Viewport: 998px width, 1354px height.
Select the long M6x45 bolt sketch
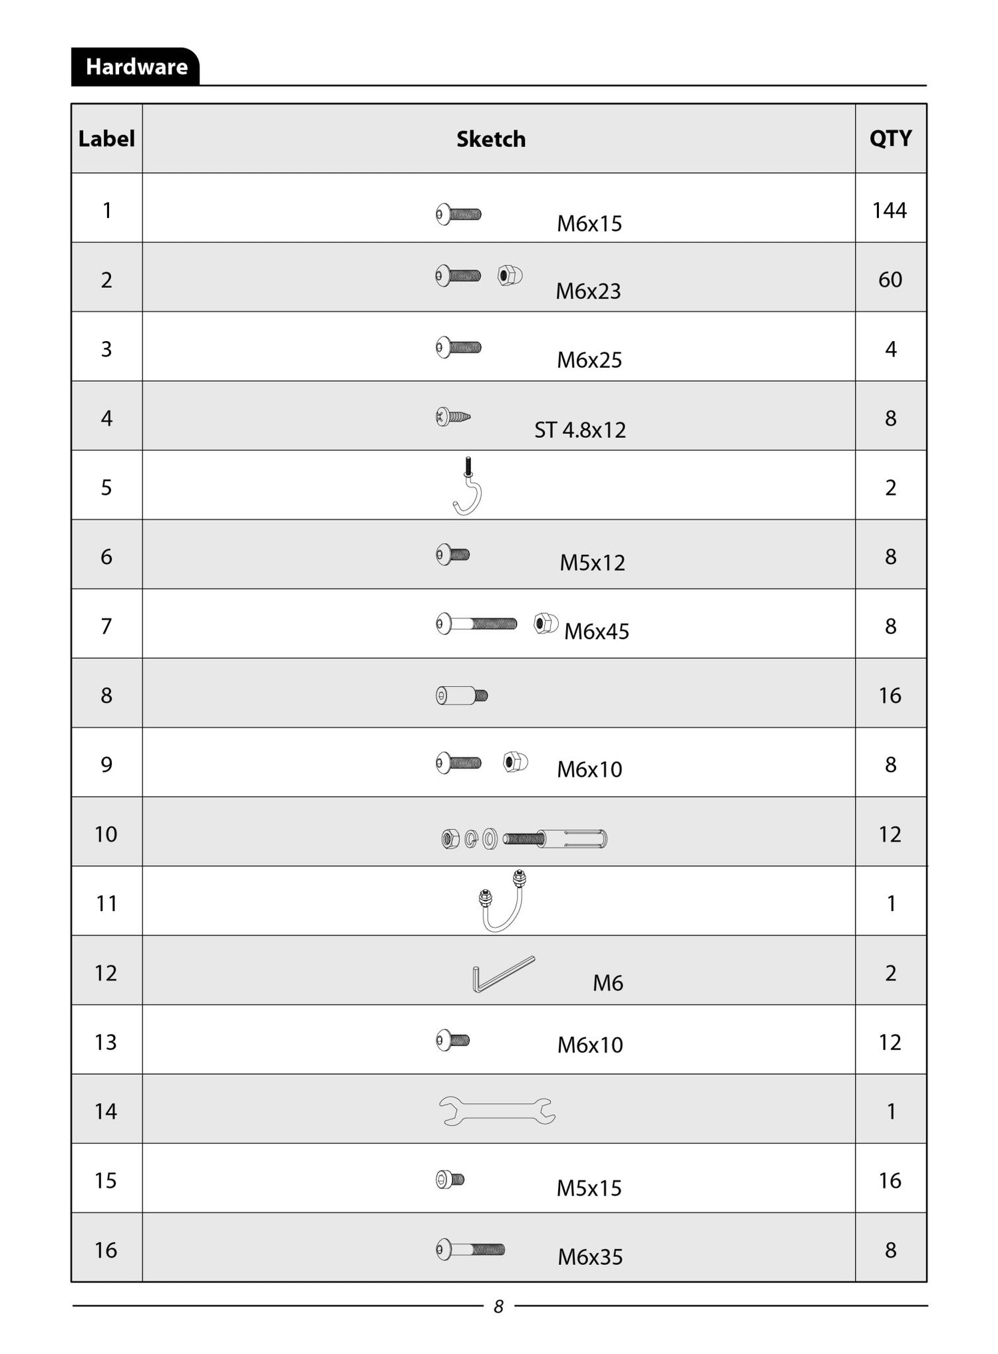click(x=476, y=624)
